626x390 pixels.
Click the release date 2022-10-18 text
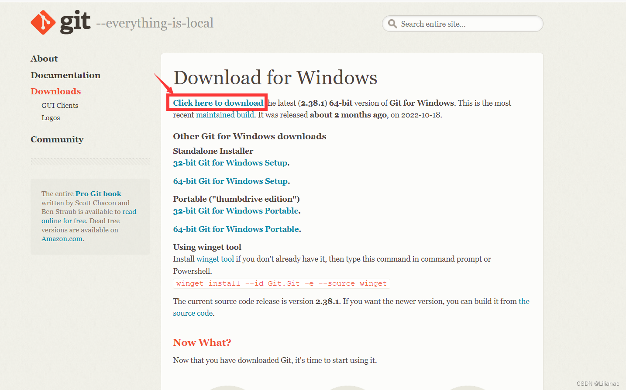(x=421, y=115)
